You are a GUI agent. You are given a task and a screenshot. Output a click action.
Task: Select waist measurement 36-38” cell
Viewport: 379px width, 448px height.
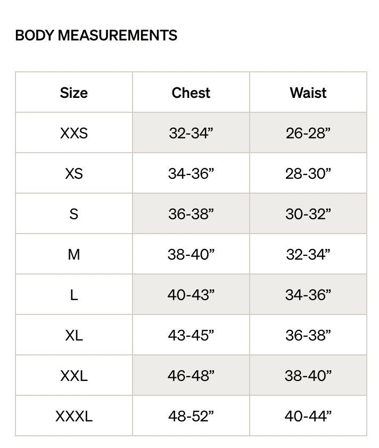pos(308,335)
